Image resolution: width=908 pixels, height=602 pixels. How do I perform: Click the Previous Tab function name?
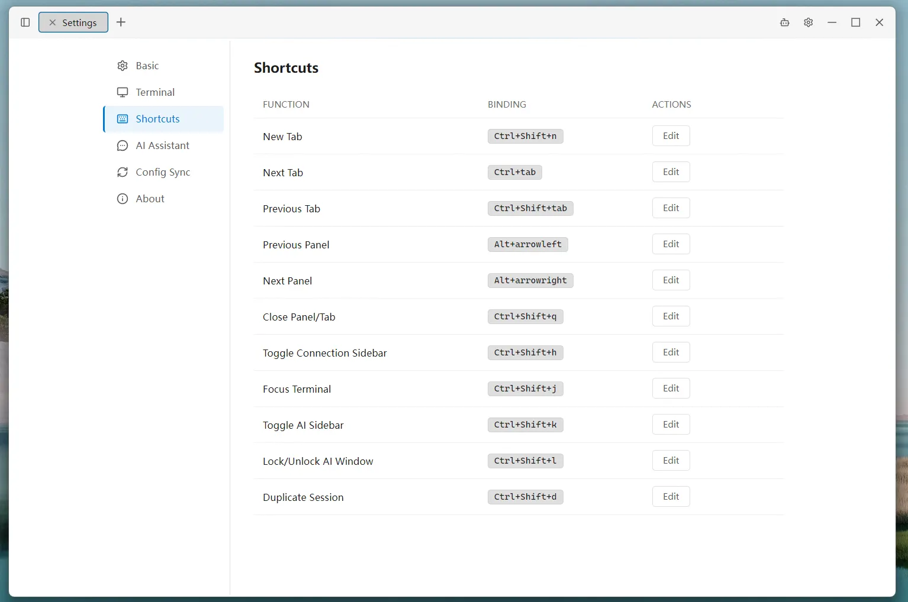[x=291, y=209]
